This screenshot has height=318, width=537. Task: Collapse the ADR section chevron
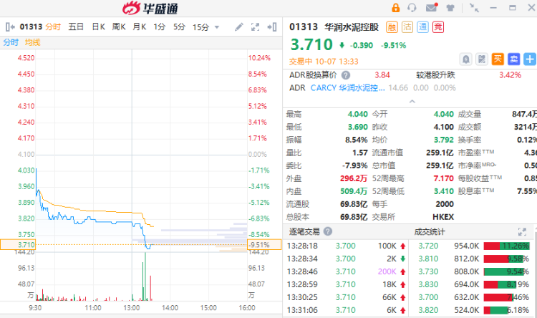(x=412, y=102)
